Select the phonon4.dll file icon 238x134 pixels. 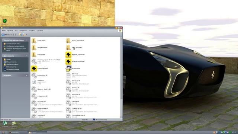click(68, 96)
